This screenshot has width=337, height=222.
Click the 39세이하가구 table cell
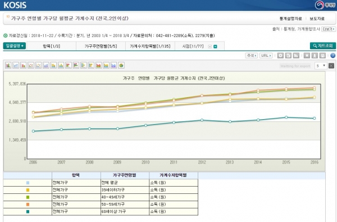tap(125, 190)
